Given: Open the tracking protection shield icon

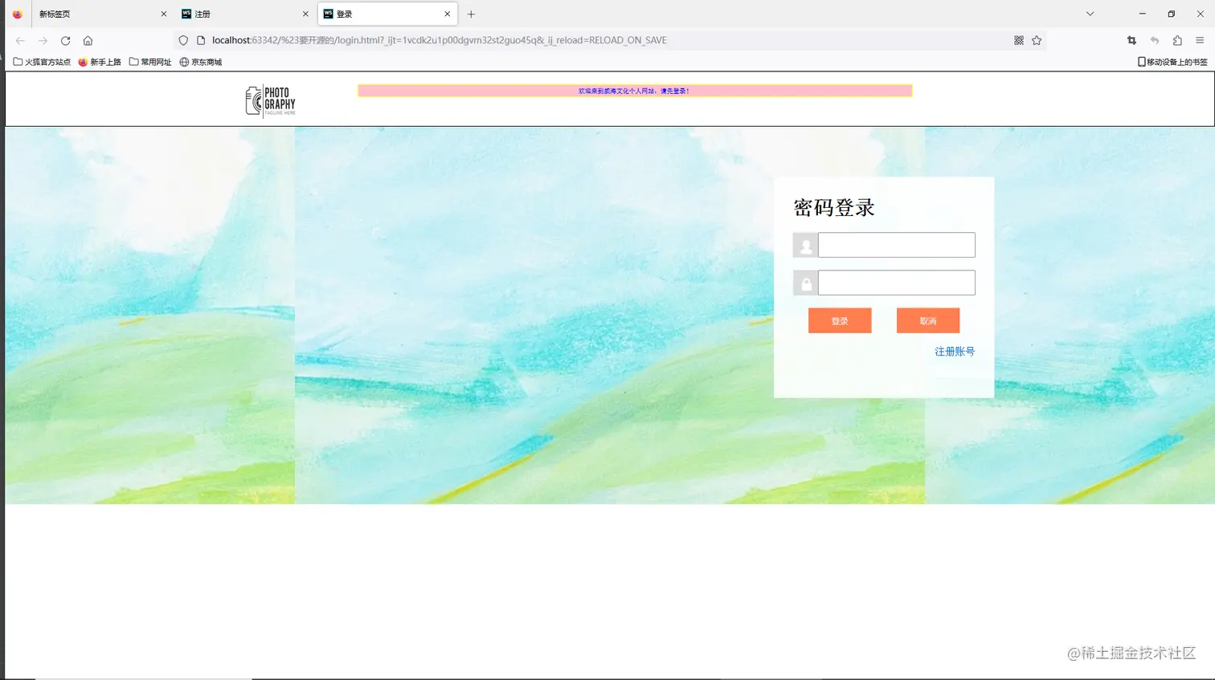Looking at the screenshot, I should [x=183, y=40].
